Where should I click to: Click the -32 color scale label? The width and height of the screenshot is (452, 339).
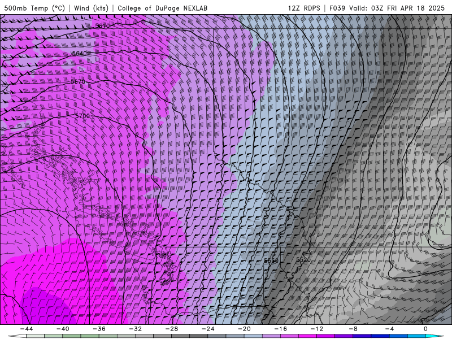pos(135,329)
